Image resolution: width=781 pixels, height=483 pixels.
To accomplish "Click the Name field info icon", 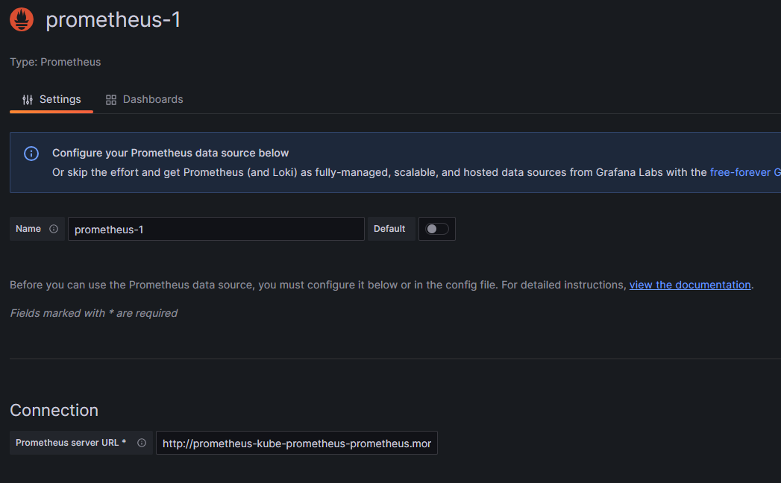I will tap(53, 229).
